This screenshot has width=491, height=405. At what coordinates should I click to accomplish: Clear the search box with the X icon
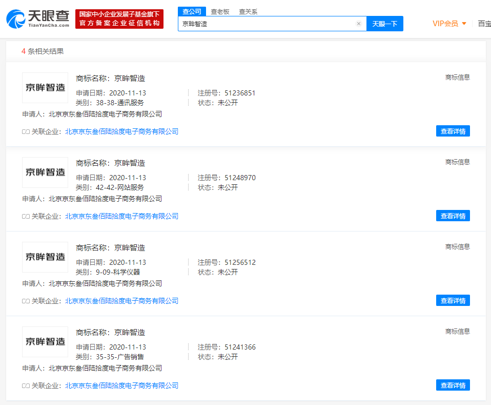(x=359, y=24)
